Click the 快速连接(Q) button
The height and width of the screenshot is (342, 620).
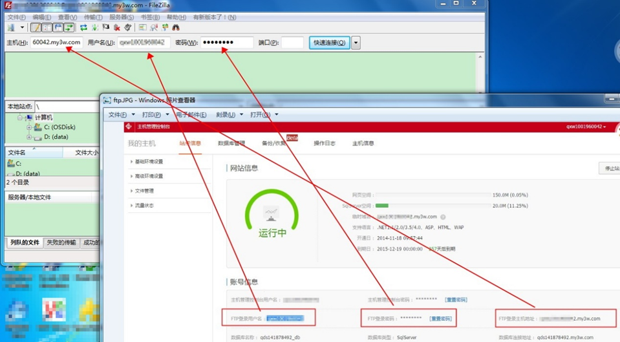(329, 43)
